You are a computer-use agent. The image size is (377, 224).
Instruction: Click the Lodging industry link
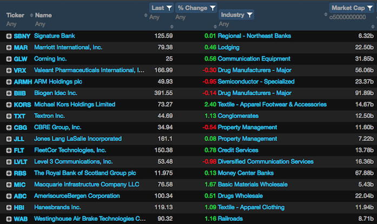[x=228, y=48]
